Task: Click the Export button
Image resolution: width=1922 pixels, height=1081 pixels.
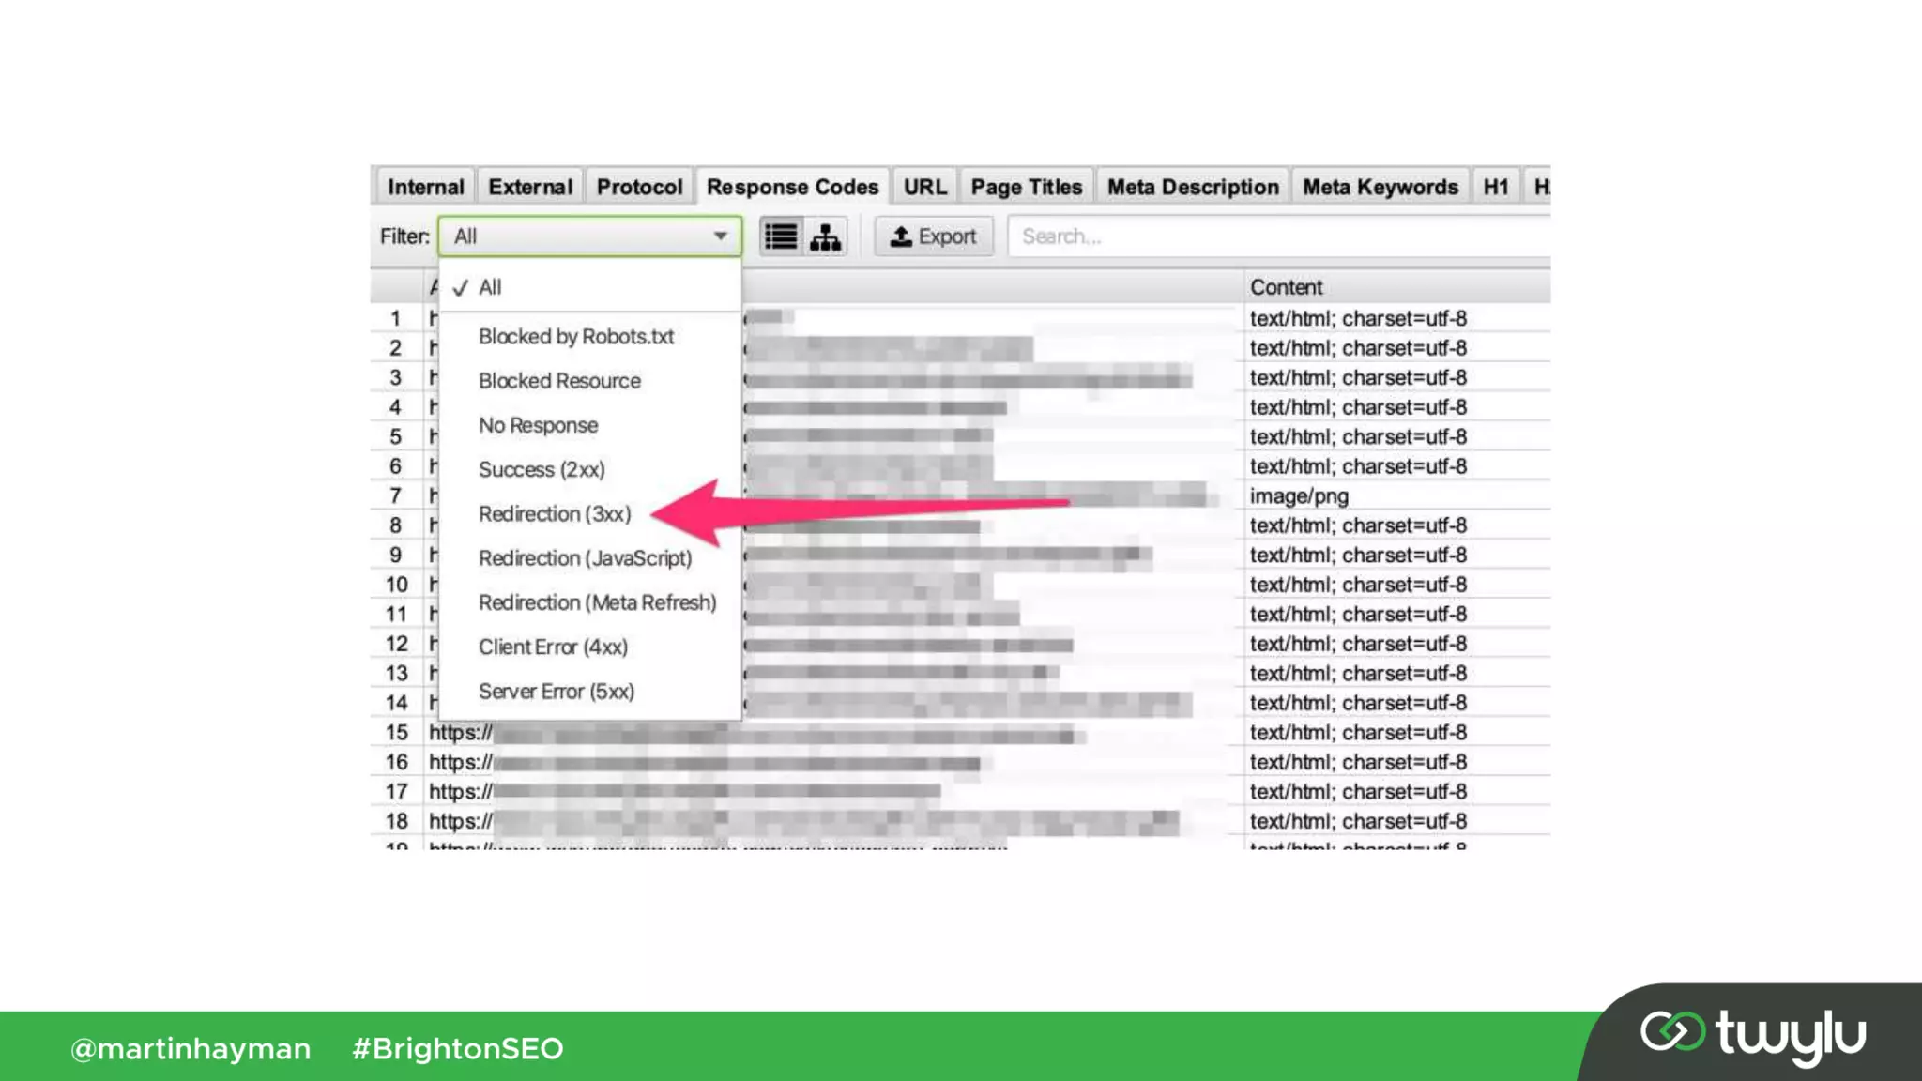Action: pyautogui.click(x=933, y=236)
